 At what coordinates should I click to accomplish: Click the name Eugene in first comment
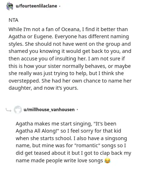point(43,36)
